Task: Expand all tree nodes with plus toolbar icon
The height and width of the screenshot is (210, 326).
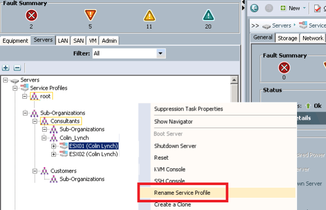Action: click(6, 68)
